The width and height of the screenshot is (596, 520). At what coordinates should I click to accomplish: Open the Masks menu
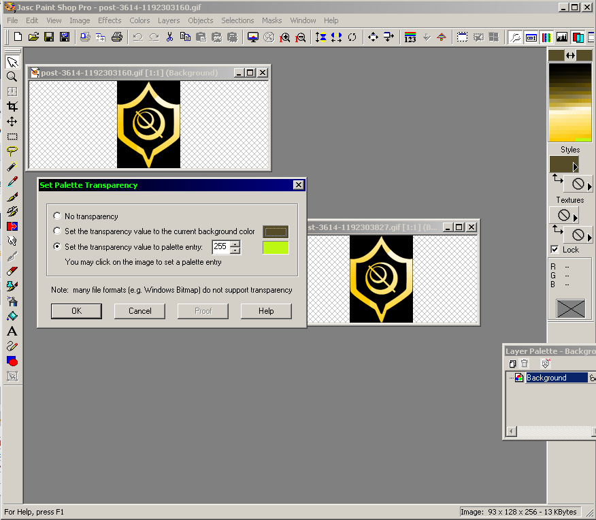271,20
